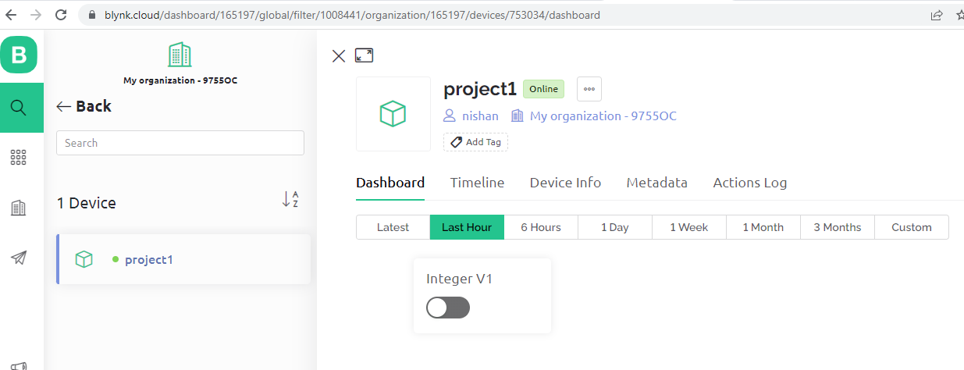This screenshot has height=370, width=964.
Task: Open the three-dots device options menu
Action: (589, 89)
